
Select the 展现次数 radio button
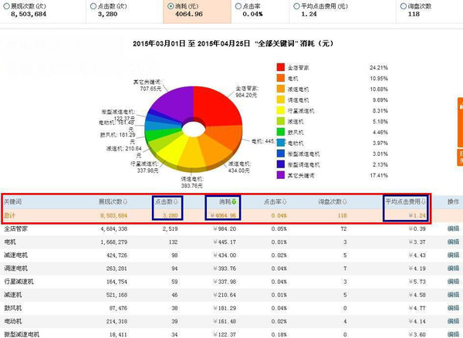point(7,6)
